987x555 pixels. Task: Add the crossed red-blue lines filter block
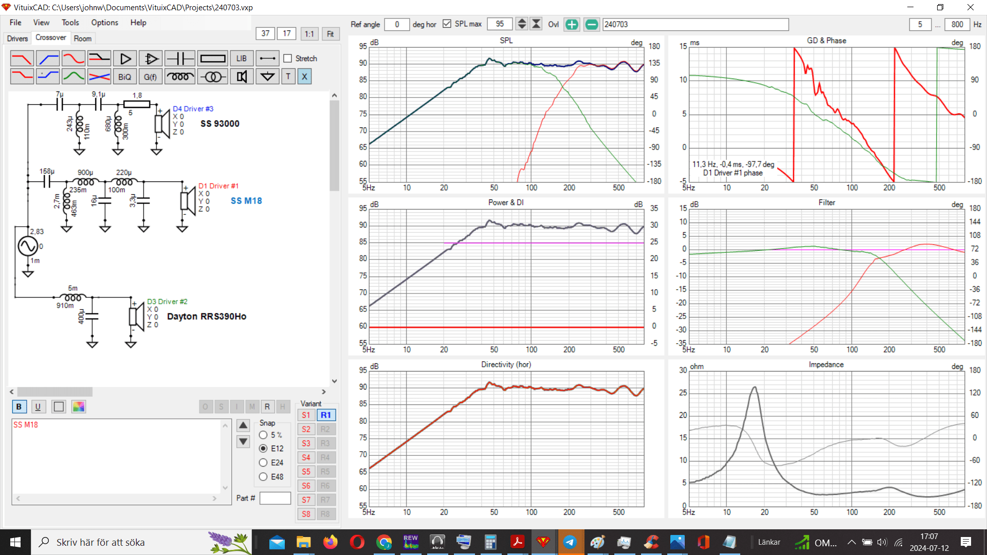(99, 77)
